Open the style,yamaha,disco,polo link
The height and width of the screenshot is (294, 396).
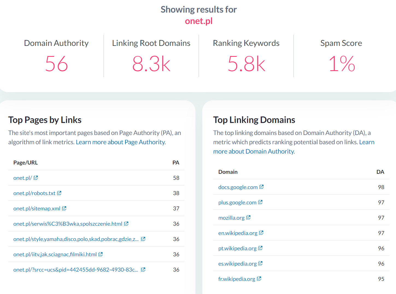point(76,239)
